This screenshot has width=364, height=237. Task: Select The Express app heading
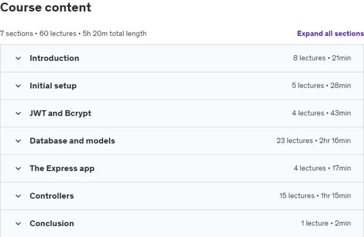[62, 168]
